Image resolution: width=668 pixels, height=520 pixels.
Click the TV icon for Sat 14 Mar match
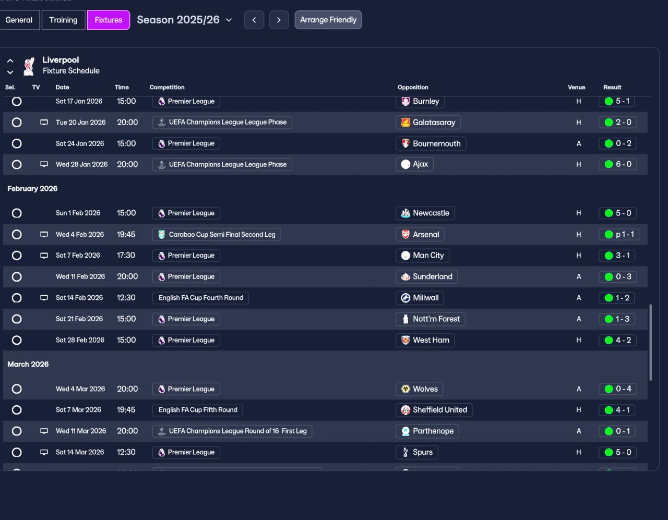point(44,452)
